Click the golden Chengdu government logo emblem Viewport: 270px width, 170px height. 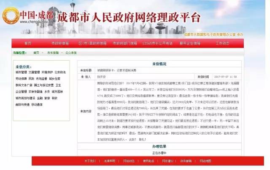(x=11, y=16)
